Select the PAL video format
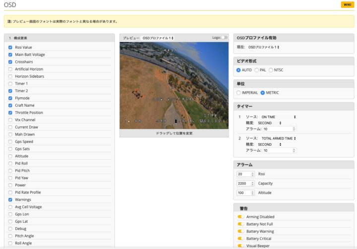The height and width of the screenshot is (249, 357). pos(257,70)
